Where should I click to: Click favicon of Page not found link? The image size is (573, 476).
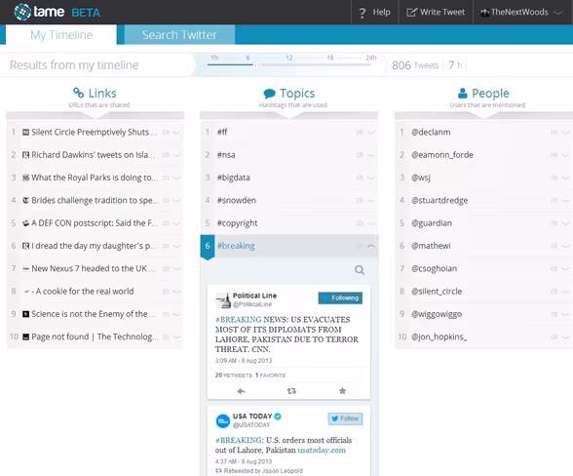[x=25, y=337]
